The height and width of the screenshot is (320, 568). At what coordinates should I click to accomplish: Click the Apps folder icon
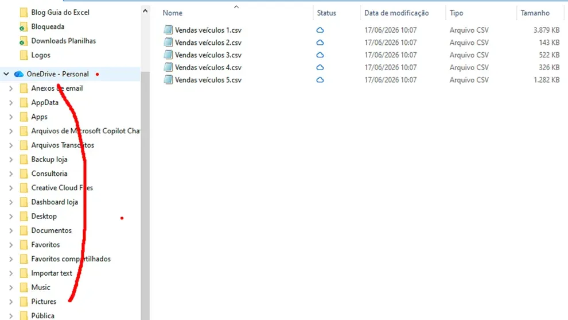click(24, 117)
